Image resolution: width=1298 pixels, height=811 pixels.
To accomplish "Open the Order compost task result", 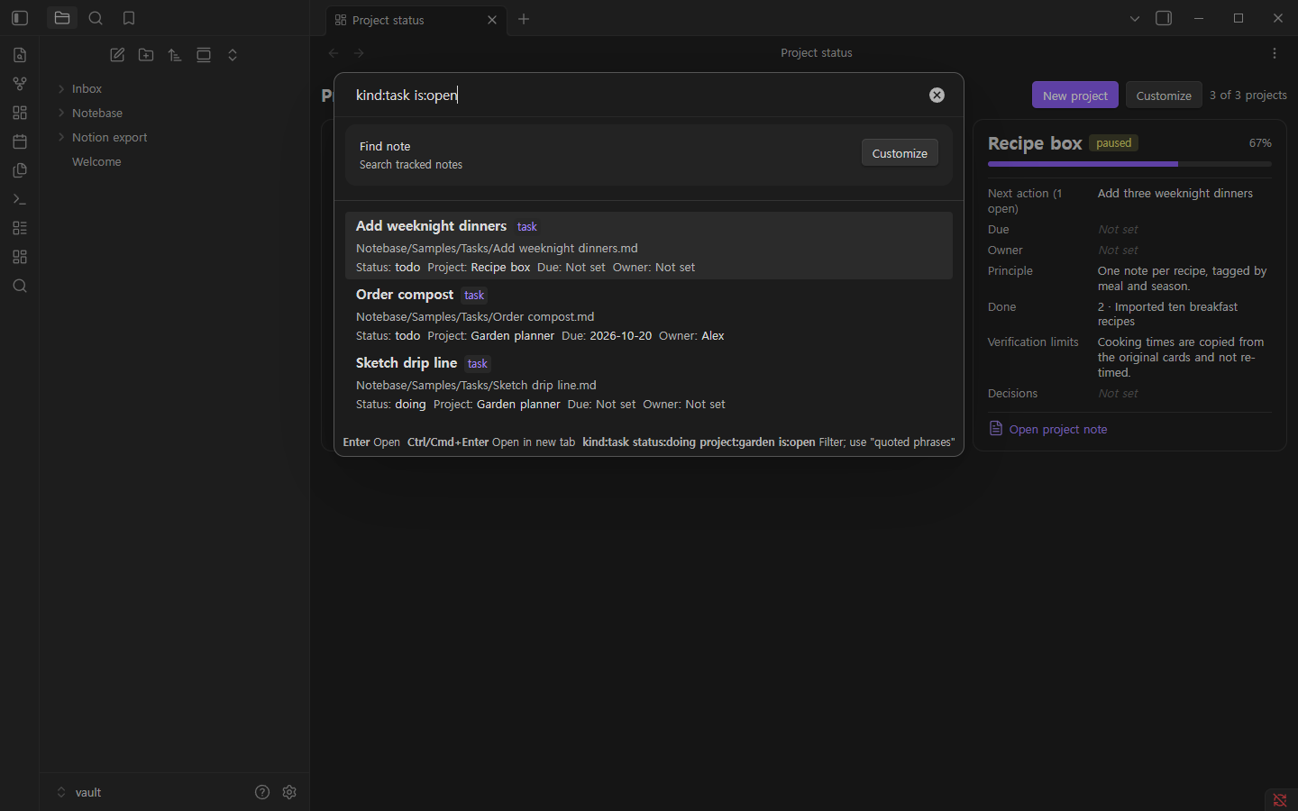I will point(649,314).
